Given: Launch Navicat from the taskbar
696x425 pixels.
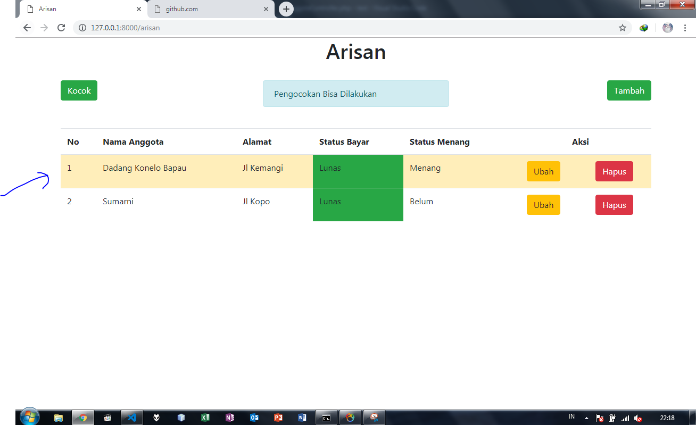Looking at the screenshot, I should (x=350, y=418).
